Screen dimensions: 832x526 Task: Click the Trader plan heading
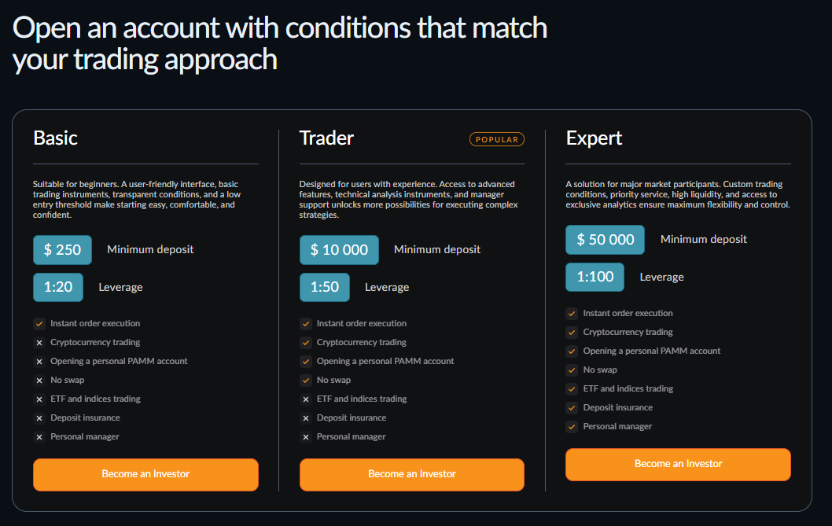[x=326, y=138]
